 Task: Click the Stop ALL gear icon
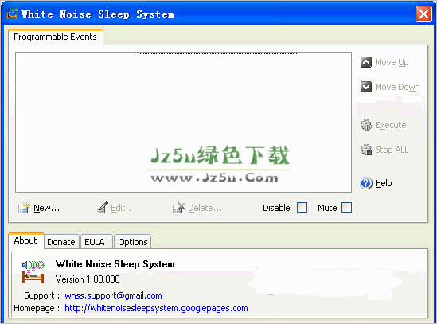coord(366,150)
